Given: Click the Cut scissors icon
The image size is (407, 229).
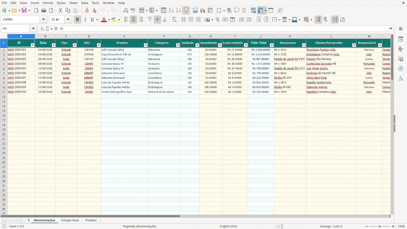Looking at the screenshot, I should coord(60,11).
